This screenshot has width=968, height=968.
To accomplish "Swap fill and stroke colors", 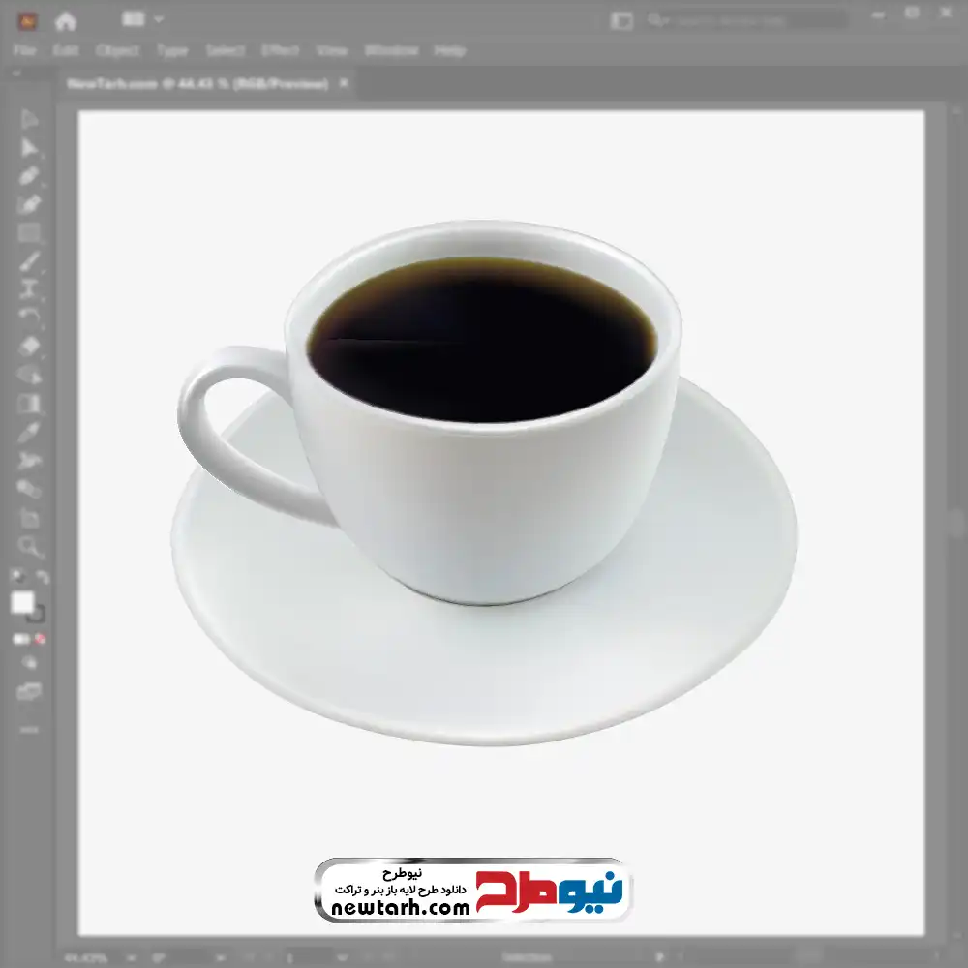I will pyautogui.click(x=42, y=578).
